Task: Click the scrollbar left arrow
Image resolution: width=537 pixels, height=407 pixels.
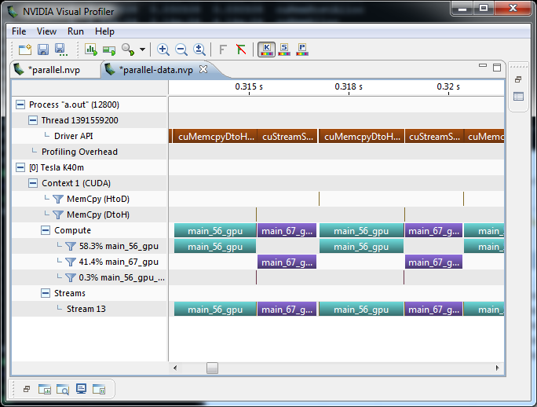Action: tap(175, 368)
